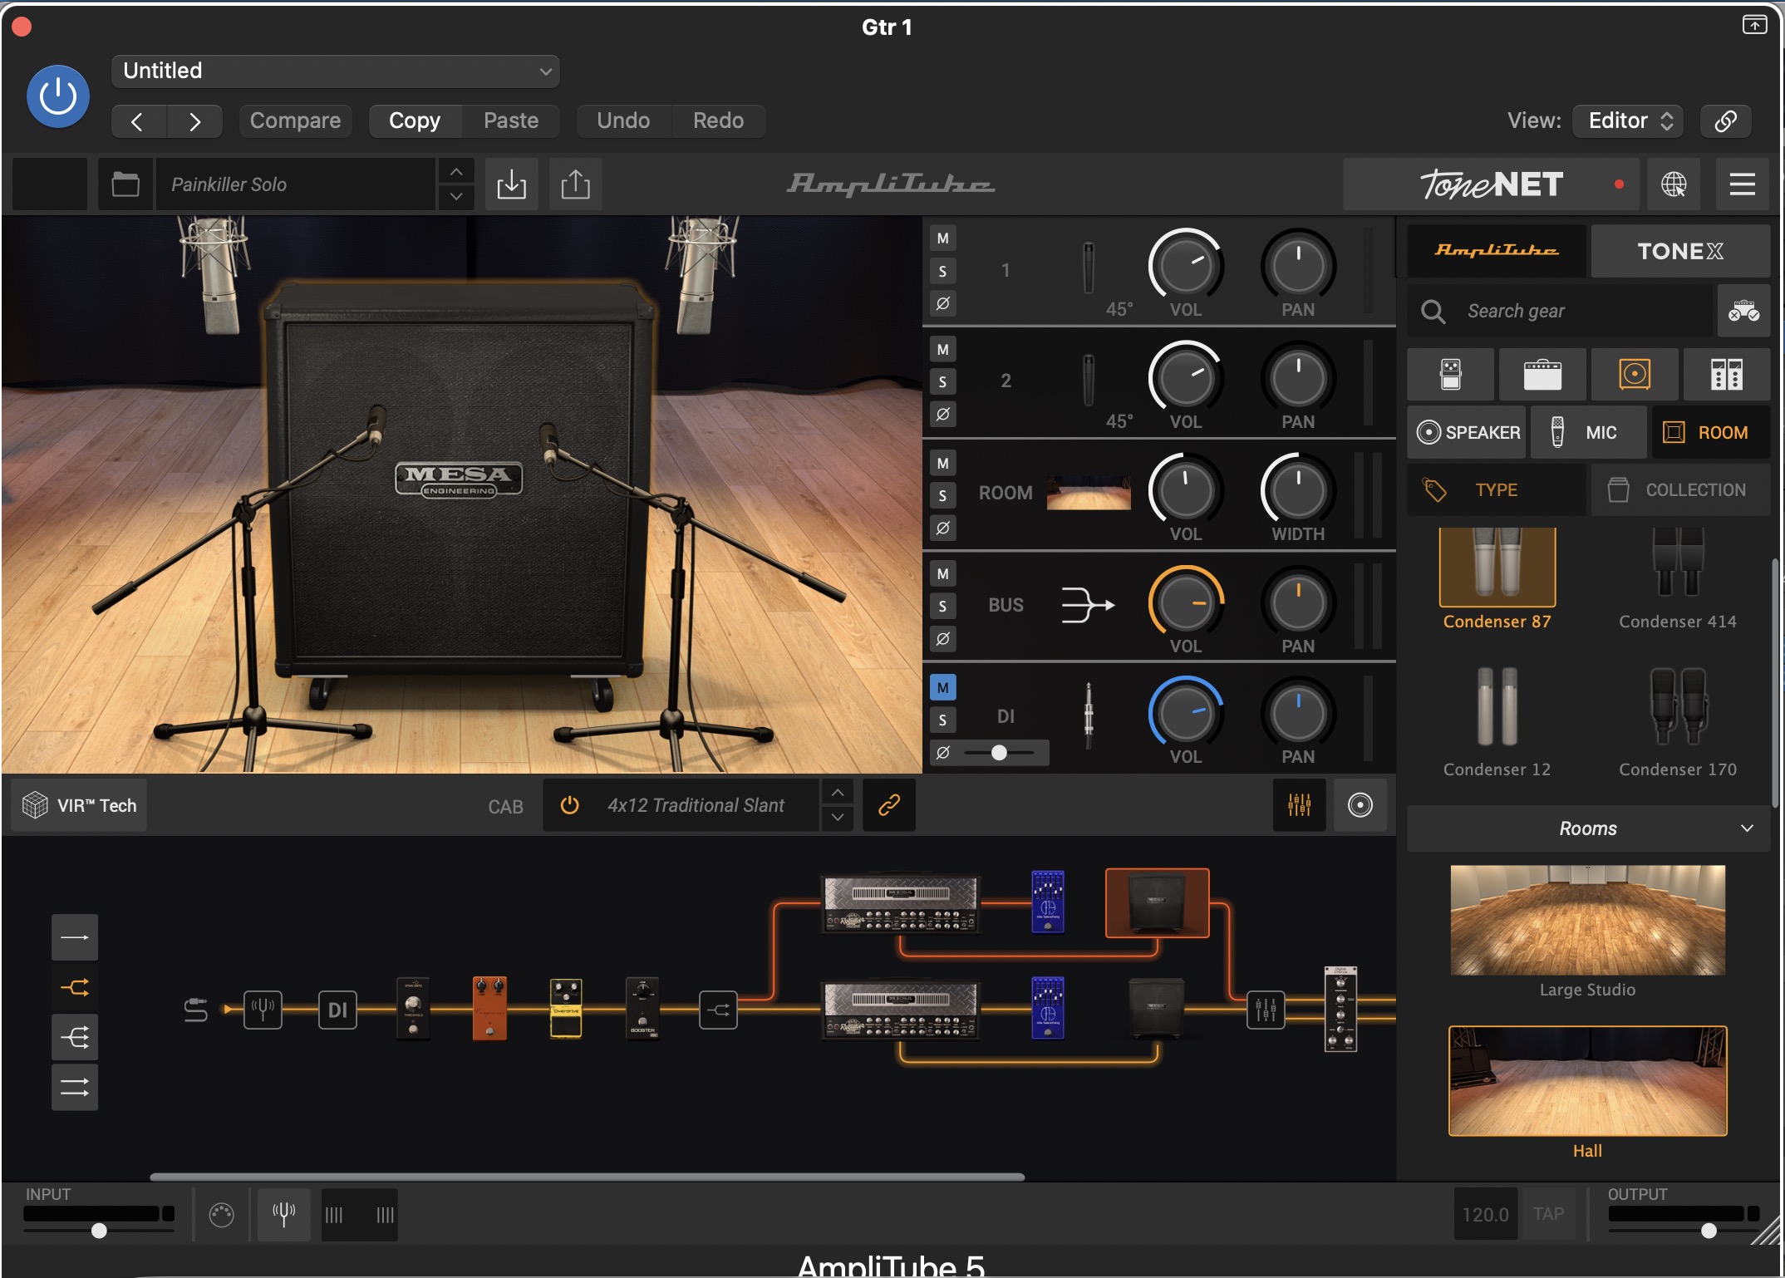The image size is (1785, 1278).
Task: Switch to the TONEX tab
Action: point(1679,251)
